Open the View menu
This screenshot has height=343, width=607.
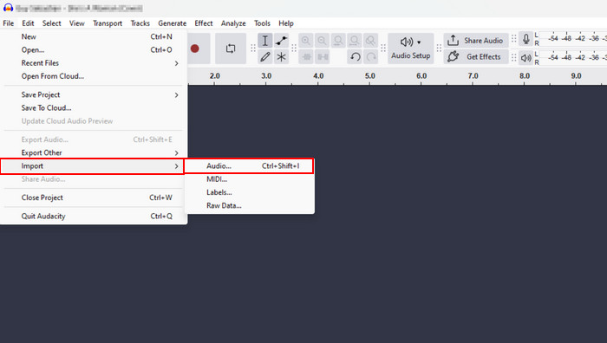(x=76, y=23)
